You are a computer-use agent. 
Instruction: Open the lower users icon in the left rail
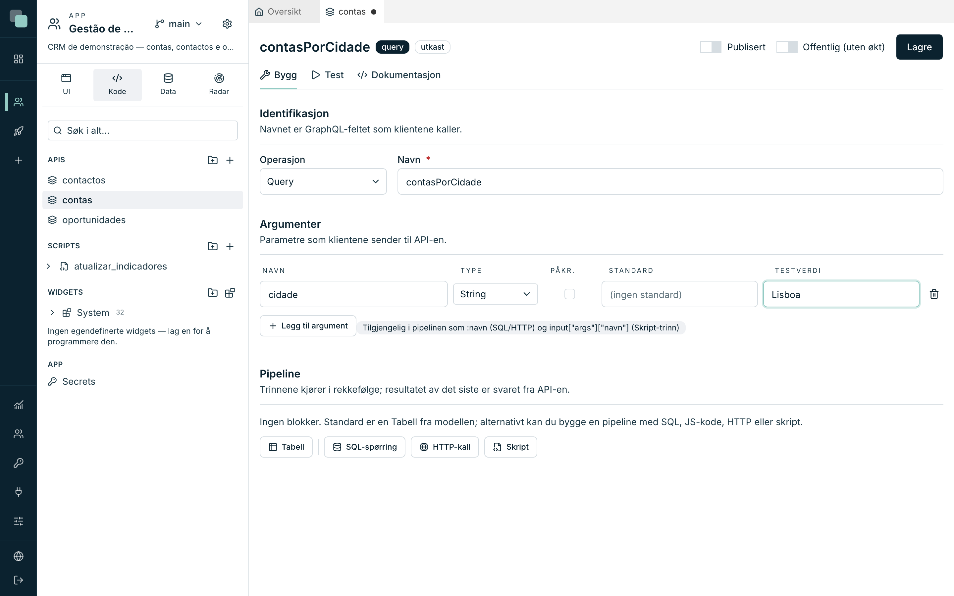point(19,434)
